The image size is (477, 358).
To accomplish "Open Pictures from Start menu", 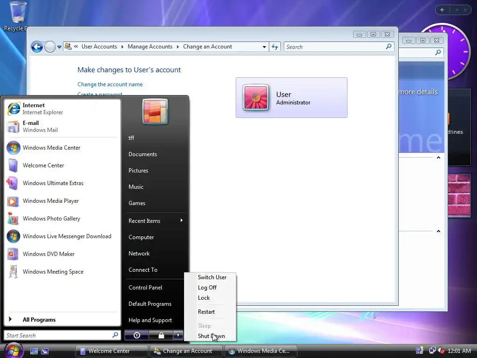I will 156,171.
